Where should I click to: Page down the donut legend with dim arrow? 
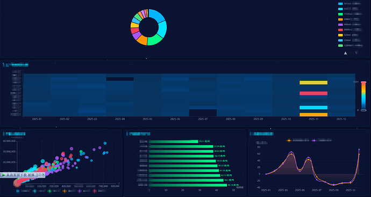coord(356,53)
